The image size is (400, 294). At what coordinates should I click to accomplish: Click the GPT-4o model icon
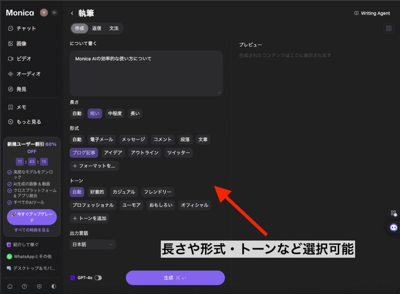[x=73, y=278]
